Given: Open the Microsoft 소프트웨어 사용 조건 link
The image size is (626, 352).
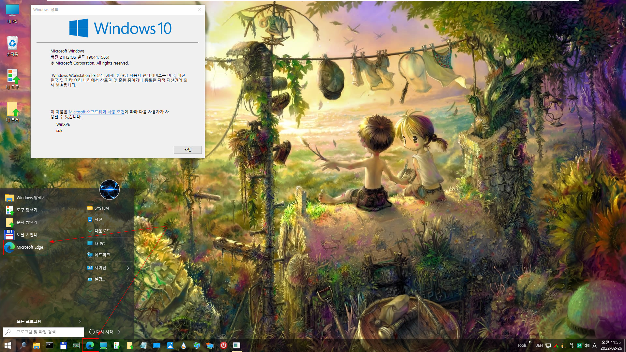Looking at the screenshot, I should 97,112.
